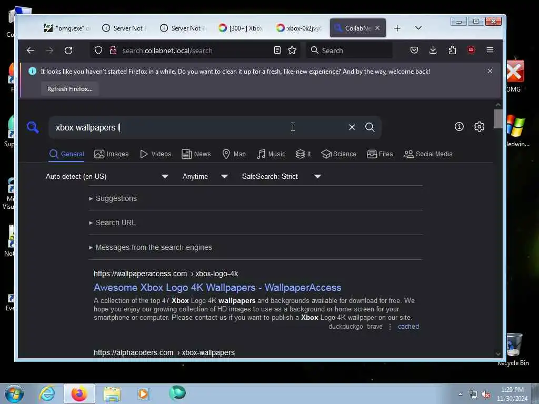This screenshot has width=539, height=404.
Task: Open the Recycle Bin desktop icon
Action: 513,349
